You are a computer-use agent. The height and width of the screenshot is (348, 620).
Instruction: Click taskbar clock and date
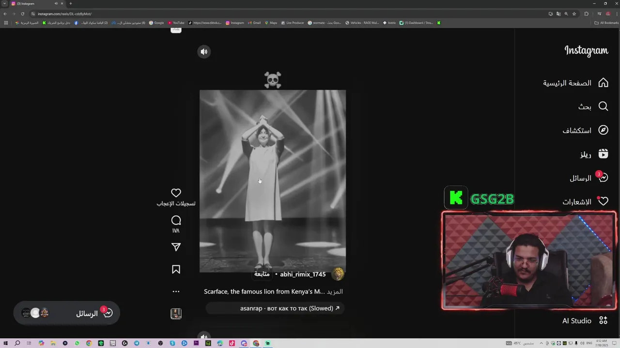pos(601,343)
